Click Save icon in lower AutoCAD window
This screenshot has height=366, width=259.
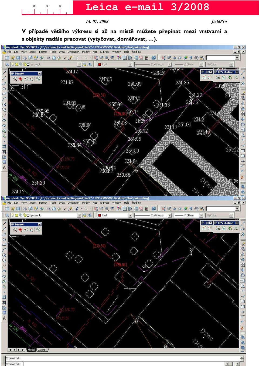point(18,209)
